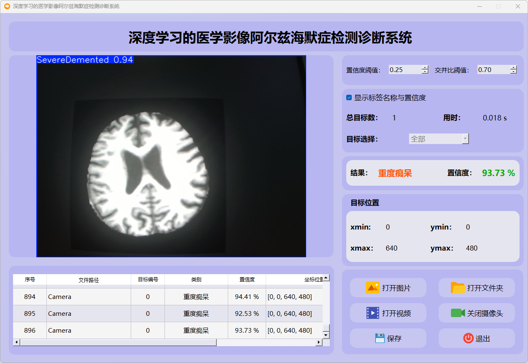Click the 打开文件夹 button label
528x363 pixels.
[x=485, y=288]
